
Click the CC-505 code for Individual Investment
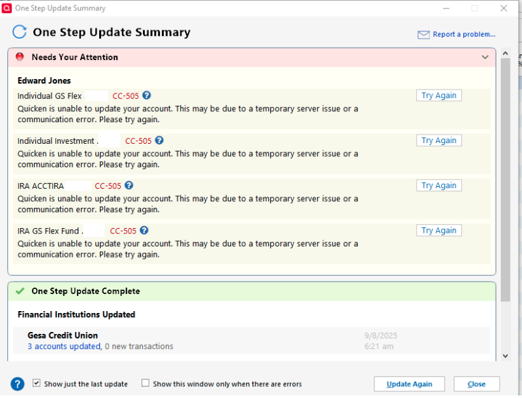[x=138, y=141]
